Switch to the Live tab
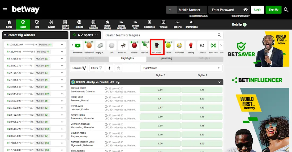Image resolution: width=292 pixels, height=152 pixels. coord(89,58)
